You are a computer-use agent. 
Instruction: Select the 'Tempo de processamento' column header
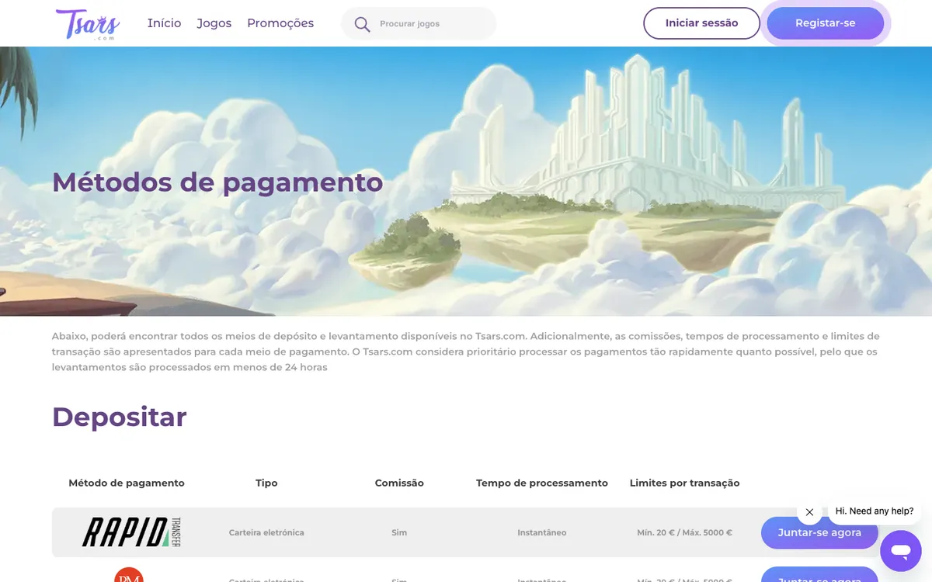pyautogui.click(x=542, y=483)
